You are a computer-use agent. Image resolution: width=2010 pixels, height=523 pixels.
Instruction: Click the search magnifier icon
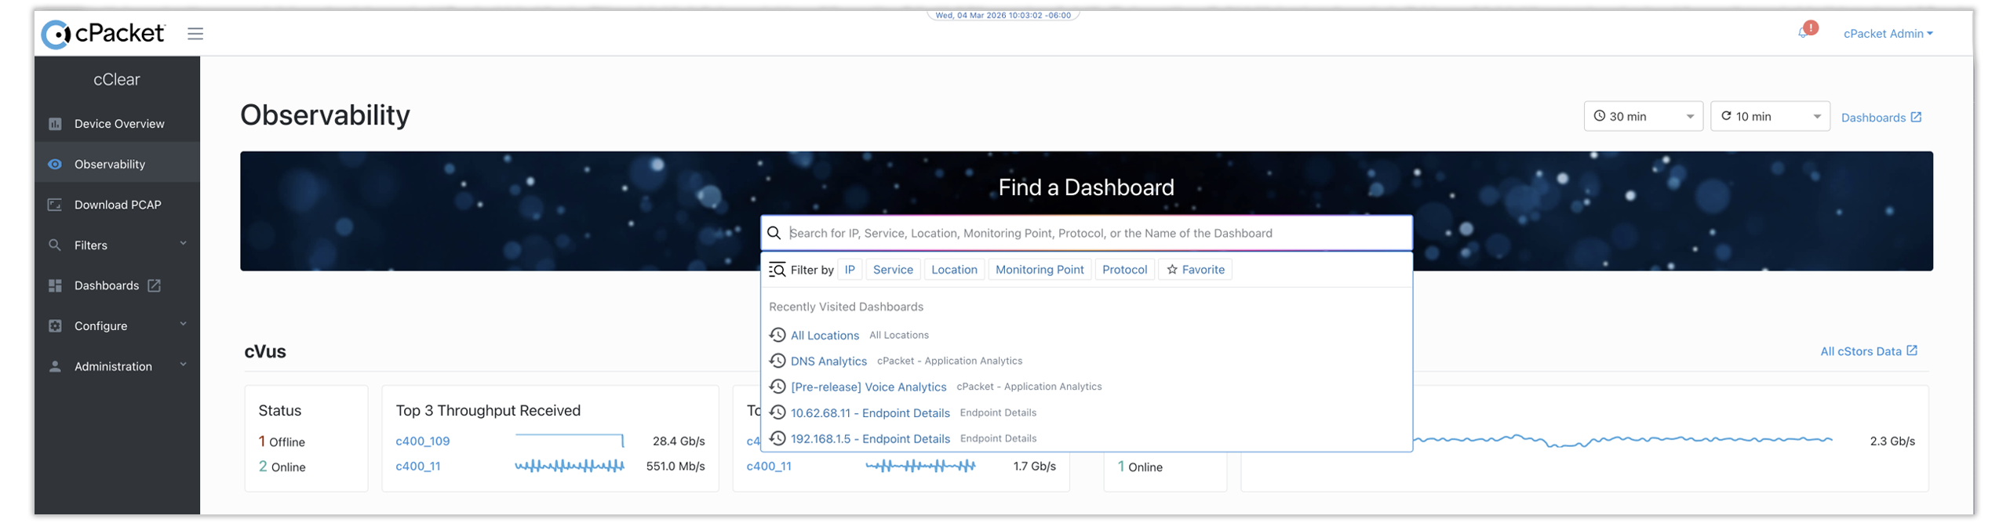pos(774,234)
